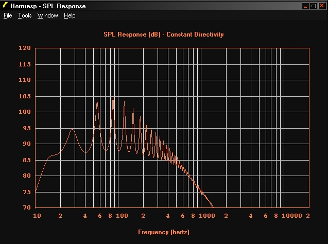Click the 110 dB axis label
328x244 pixels.
tap(25, 80)
